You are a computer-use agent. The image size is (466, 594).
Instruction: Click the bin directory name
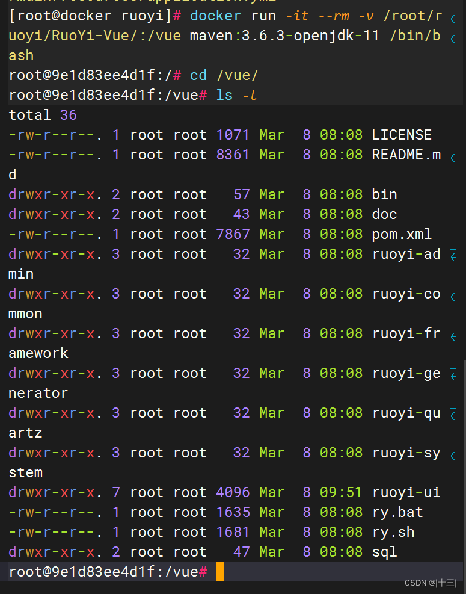click(384, 194)
